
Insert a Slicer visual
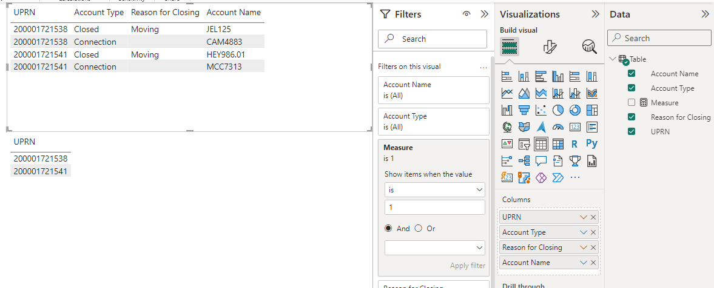[524, 144]
